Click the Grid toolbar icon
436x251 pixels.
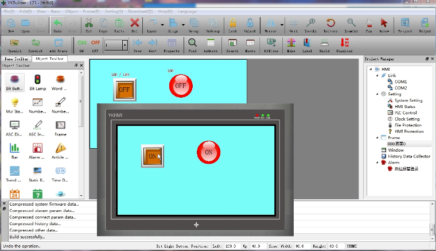click(x=293, y=25)
